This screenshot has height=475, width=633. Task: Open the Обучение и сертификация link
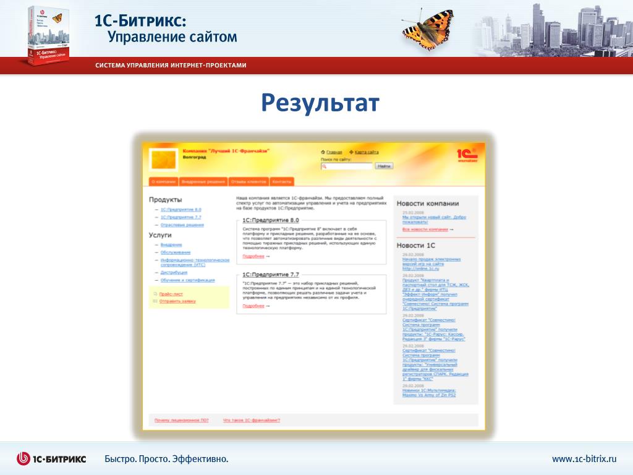[x=188, y=280]
